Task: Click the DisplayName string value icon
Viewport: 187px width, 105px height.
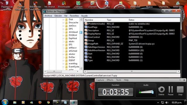Action: tap(86, 34)
